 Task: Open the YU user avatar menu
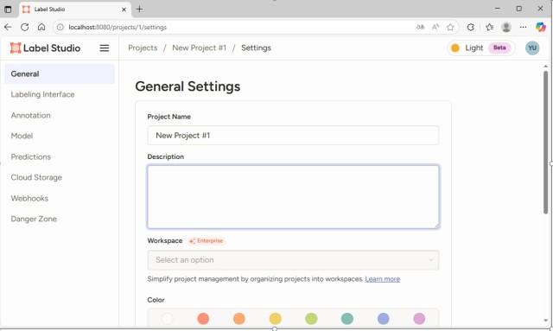[x=532, y=48]
